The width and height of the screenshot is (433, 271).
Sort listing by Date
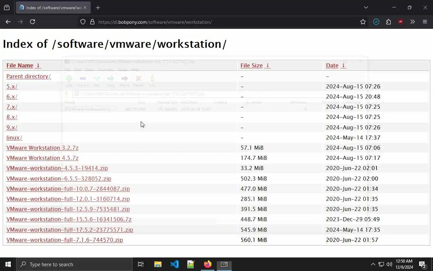click(x=332, y=65)
